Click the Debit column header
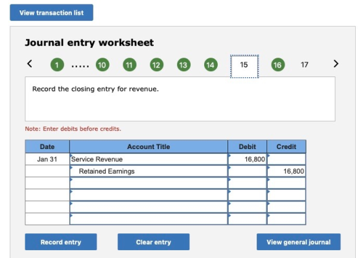Screen dimensions: 363x258 pyautogui.click(x=247, y=147)
